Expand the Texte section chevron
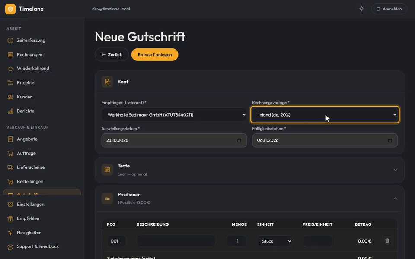The image size is (415, 259). pyautogui.click(x=396, y=170)
